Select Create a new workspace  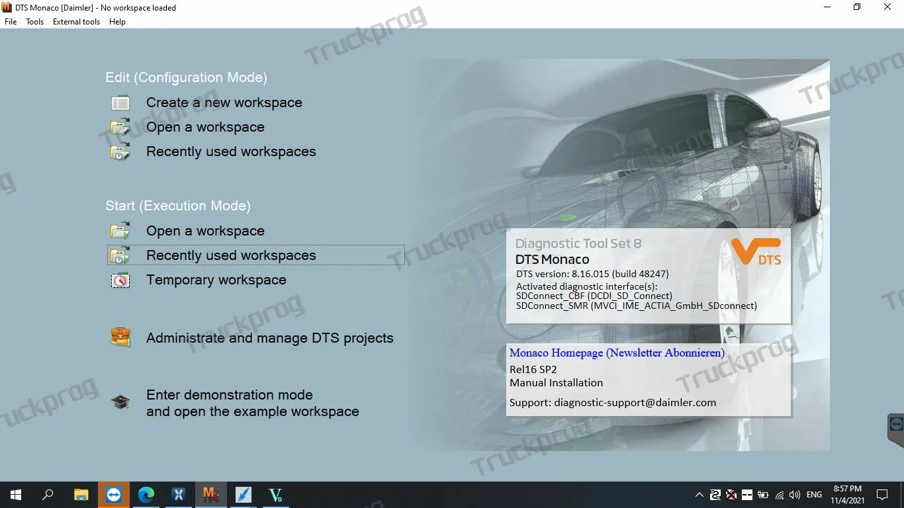click(x=224, y=103)
